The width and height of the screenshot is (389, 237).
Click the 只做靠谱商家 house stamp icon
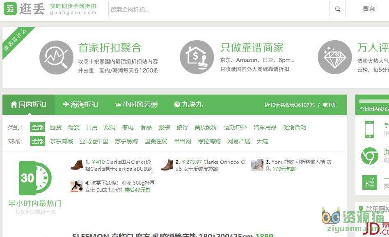click(x=197, y=57)
